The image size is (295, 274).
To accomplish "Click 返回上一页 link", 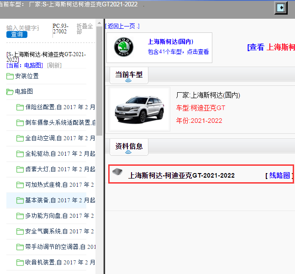I will coord(122,26).
